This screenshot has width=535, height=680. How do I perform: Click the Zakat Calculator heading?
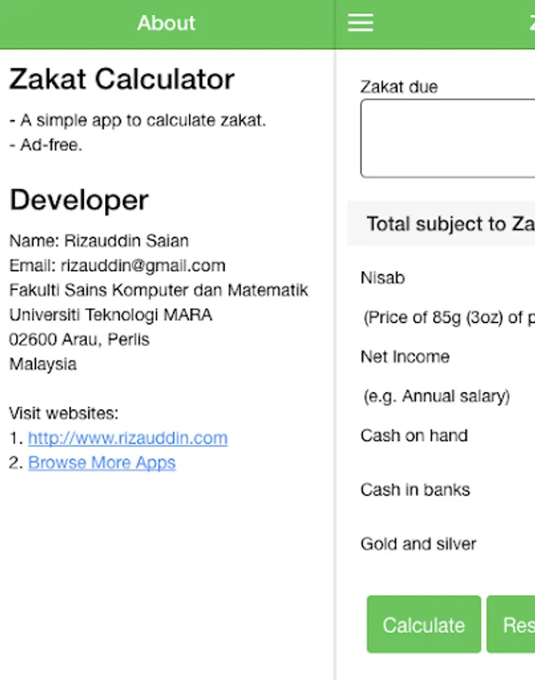[x=122, y=79]
